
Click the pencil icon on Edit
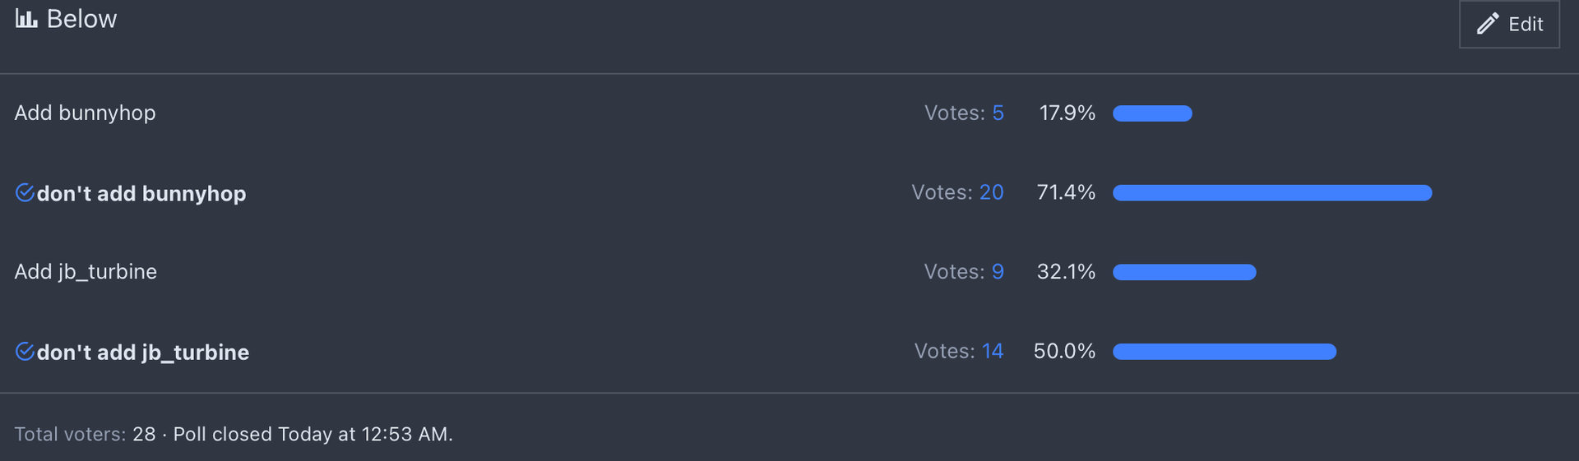coord(1487,24)
